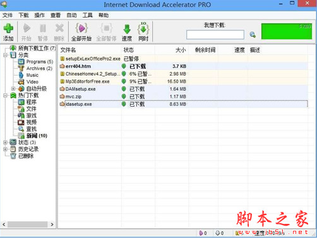Click right arrow of tree horizontal scrollbar
Screen dimensions: 317x239
pyautogui.click(x=52, y=224)
